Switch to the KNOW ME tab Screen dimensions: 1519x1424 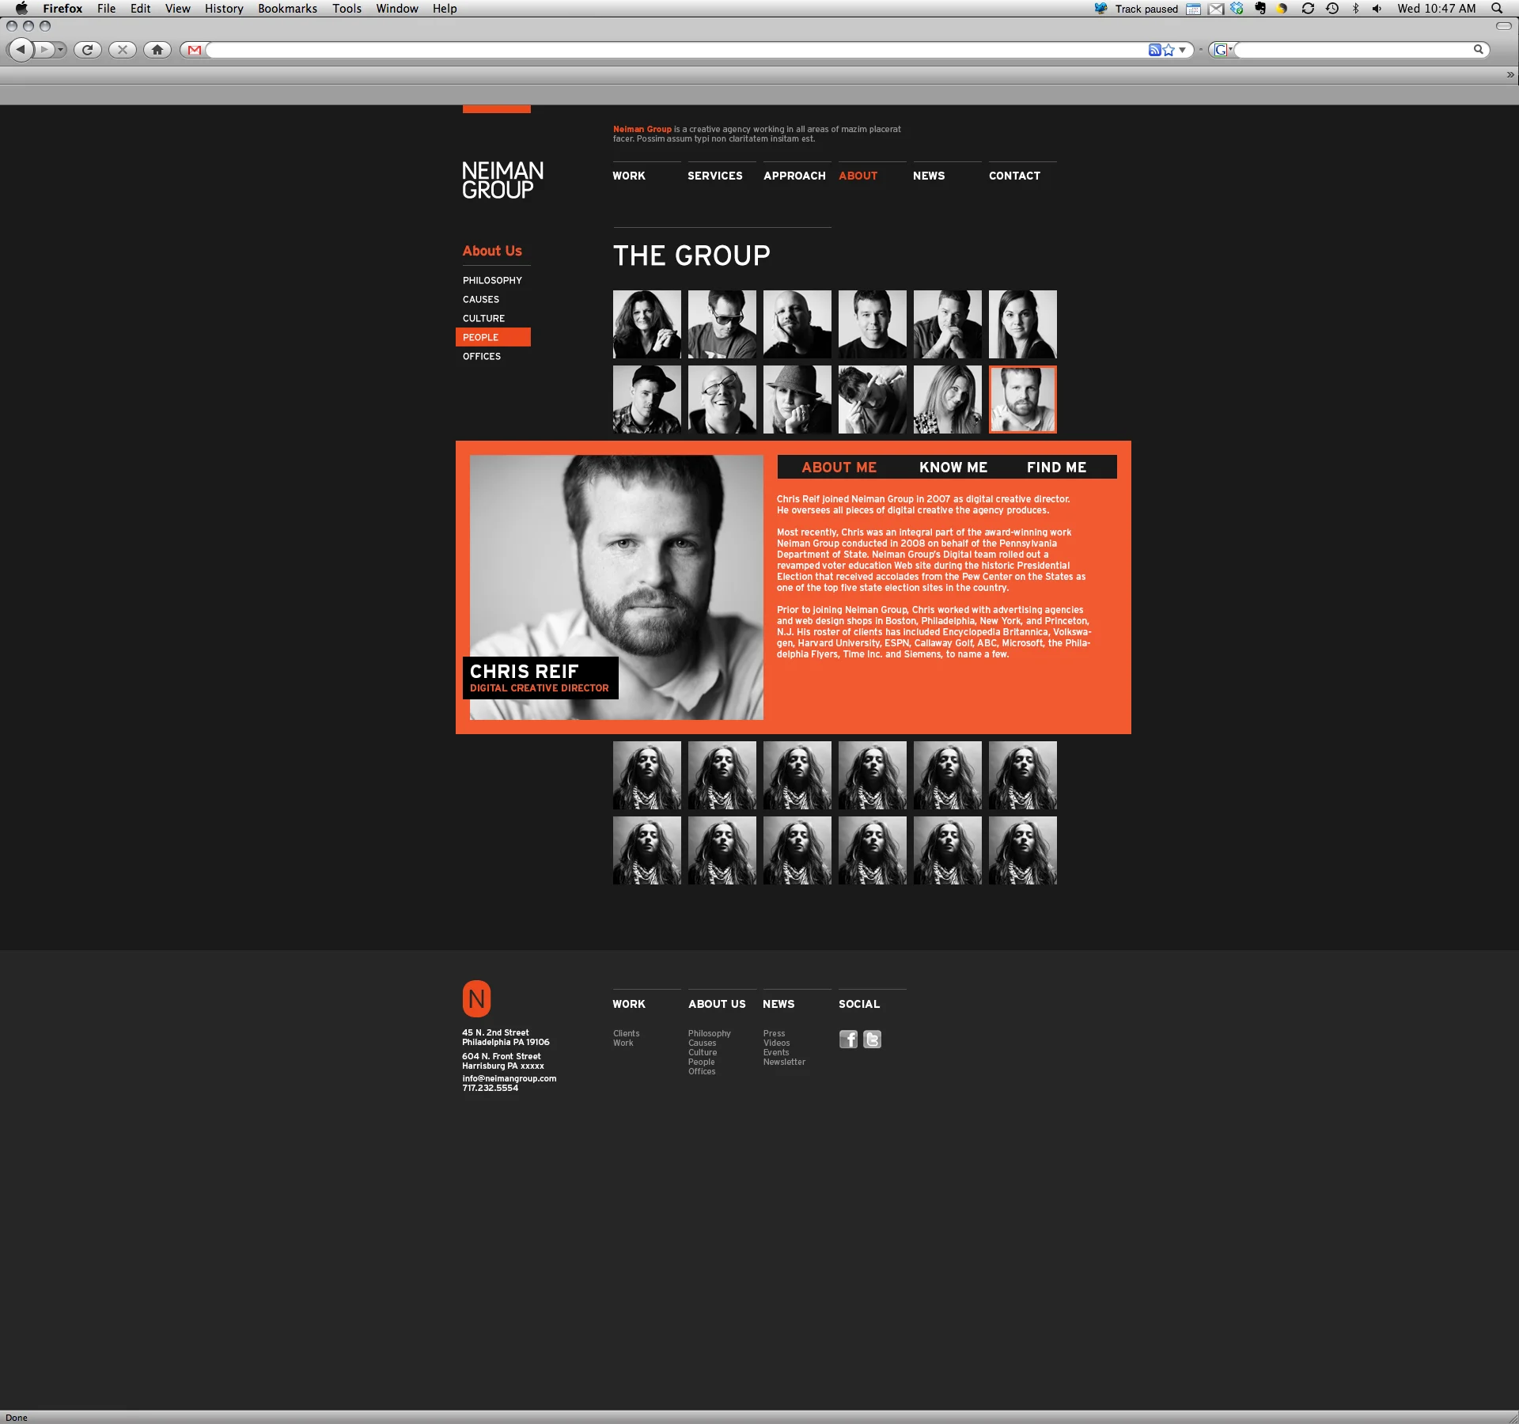pyautogui.click(x=953, y=468)
